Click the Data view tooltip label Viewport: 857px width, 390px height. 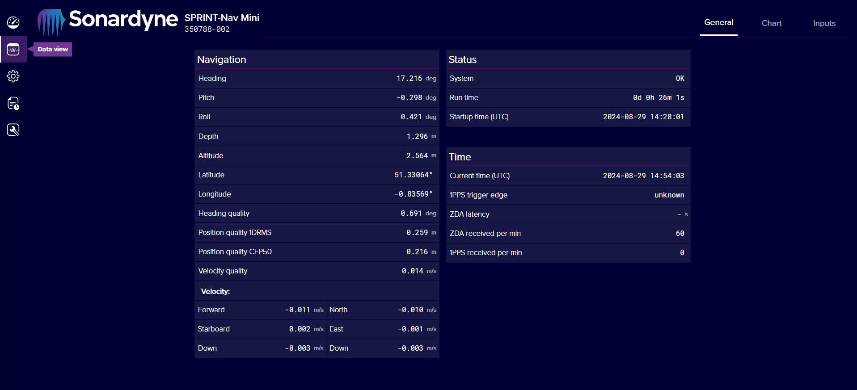(53, 49)
